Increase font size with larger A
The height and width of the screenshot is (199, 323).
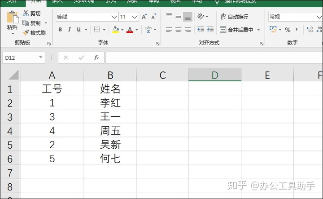coord(144,17)
